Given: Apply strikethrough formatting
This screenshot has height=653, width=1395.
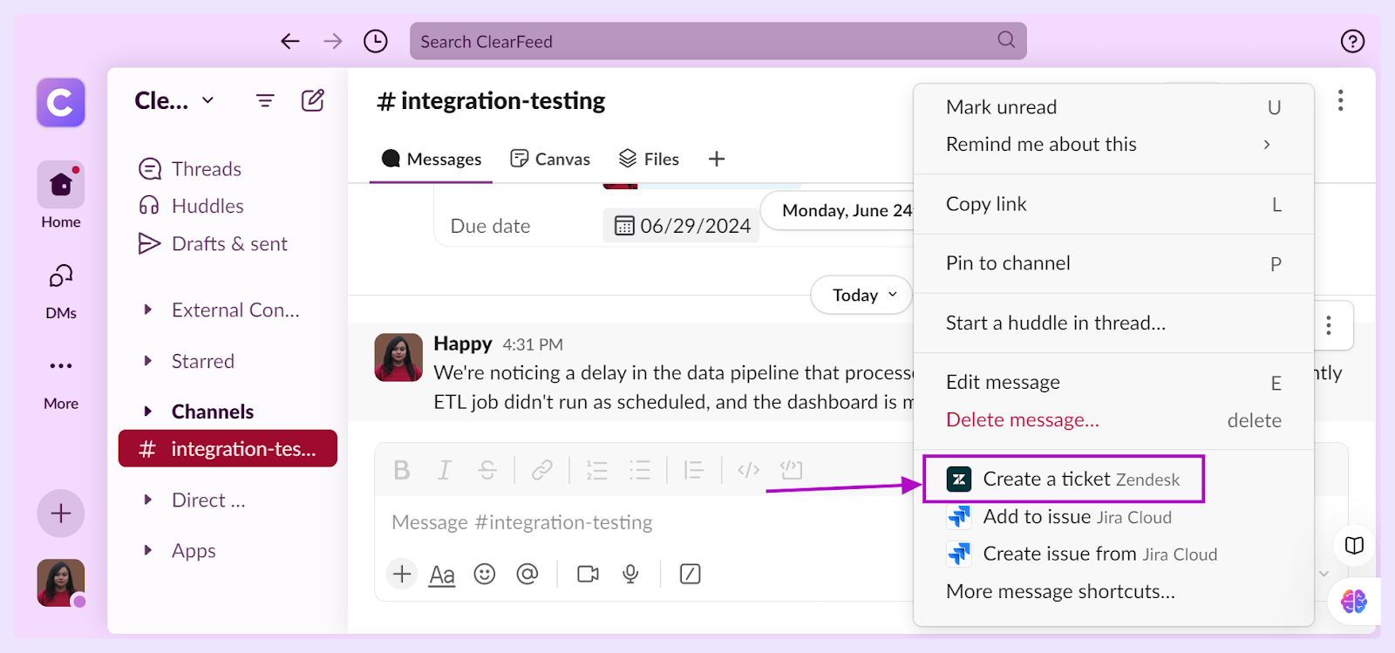Looking at the screenshot, I should tap(487, 470).
